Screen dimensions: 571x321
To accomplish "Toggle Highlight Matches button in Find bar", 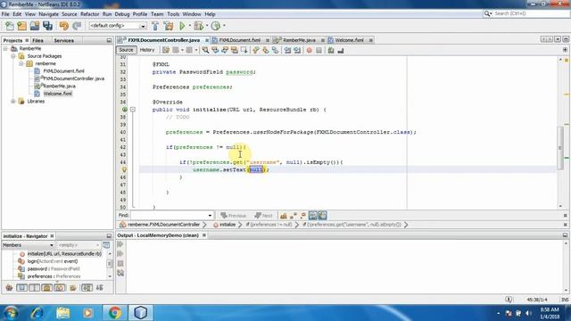I will pyautogui.click(x=313, y=216).
